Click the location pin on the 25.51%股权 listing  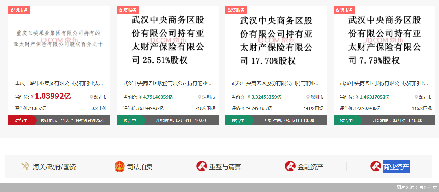(199, 97)
